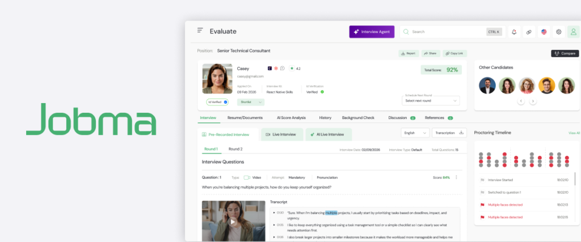The image size is (581, 242).
Task: Open the notifications bell
Action: (514, 32)
